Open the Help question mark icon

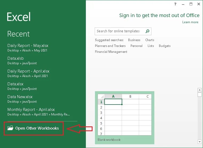point(175,4)
